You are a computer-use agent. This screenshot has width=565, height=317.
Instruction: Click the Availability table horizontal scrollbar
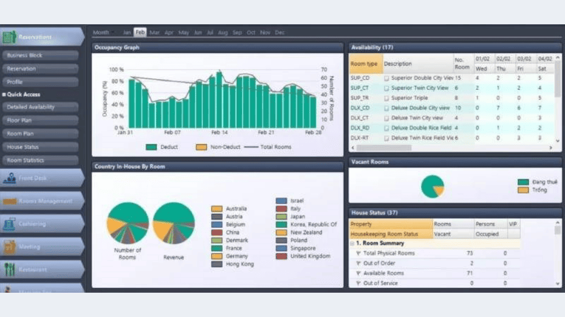tap(451, 148)
